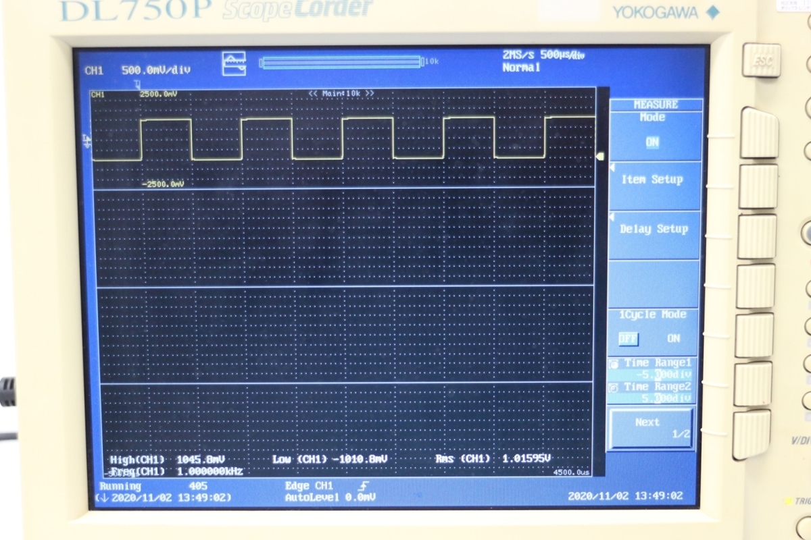Screen dimensions: 811x540
Task: Select the -2500.0mV lower scale label
Action: [163, 184]
